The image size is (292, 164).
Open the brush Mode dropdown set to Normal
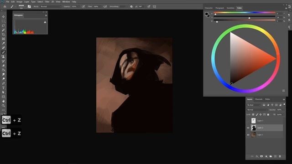(x=51, y=7)
